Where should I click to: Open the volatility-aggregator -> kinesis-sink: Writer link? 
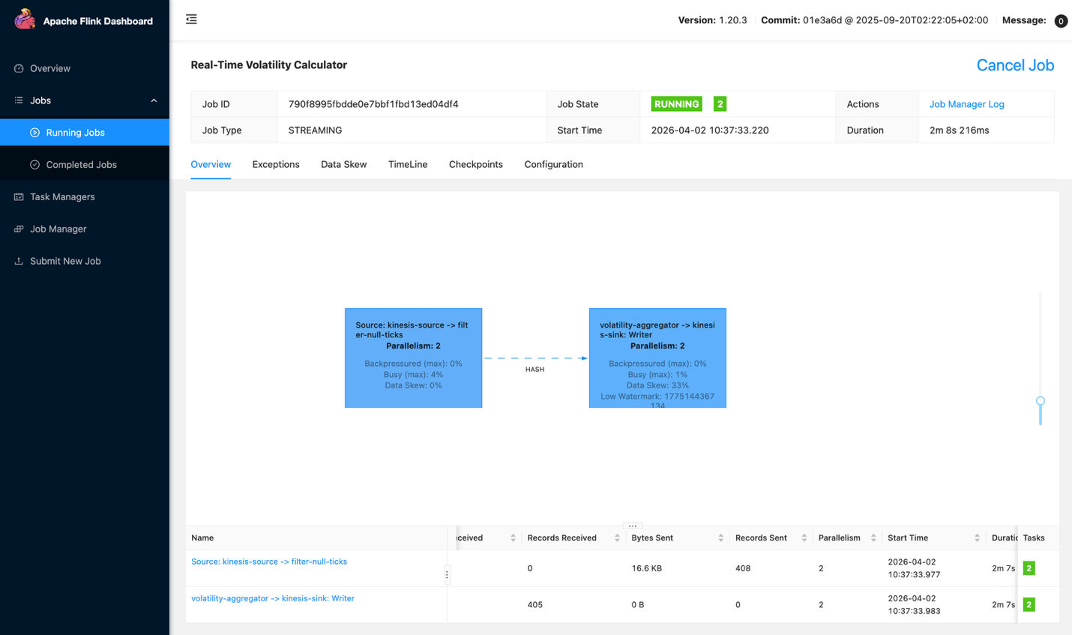point(273,598)
